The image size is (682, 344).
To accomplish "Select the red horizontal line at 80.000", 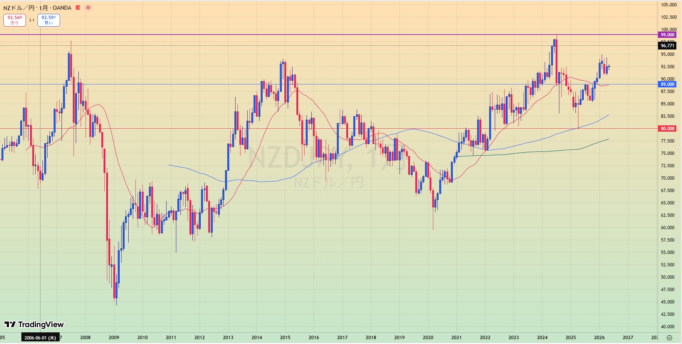I will (x=329, y=129).
